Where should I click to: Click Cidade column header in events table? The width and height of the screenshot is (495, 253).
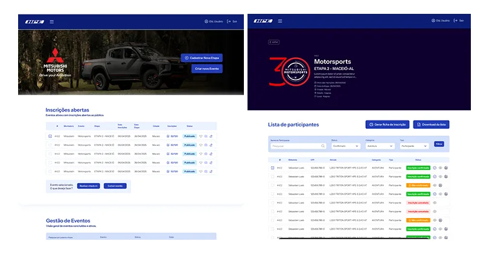pyautogui.click(x=156, y=126)
